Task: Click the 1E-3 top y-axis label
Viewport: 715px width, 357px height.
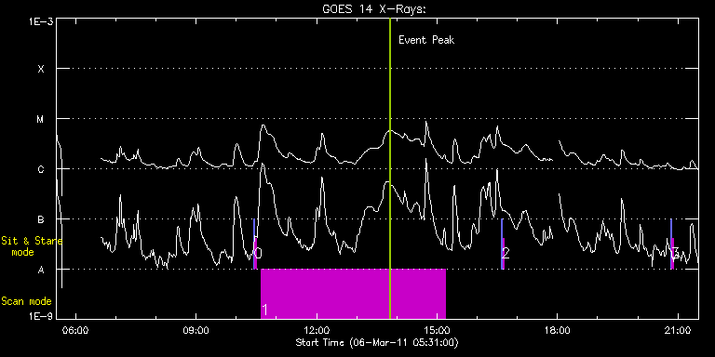Action: (x=42, y=21)
